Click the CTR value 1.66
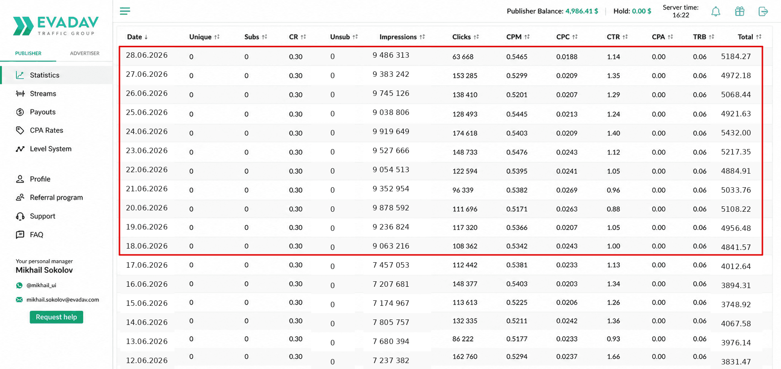This screenshot has height=369, width=781. (x=613, y=357)
